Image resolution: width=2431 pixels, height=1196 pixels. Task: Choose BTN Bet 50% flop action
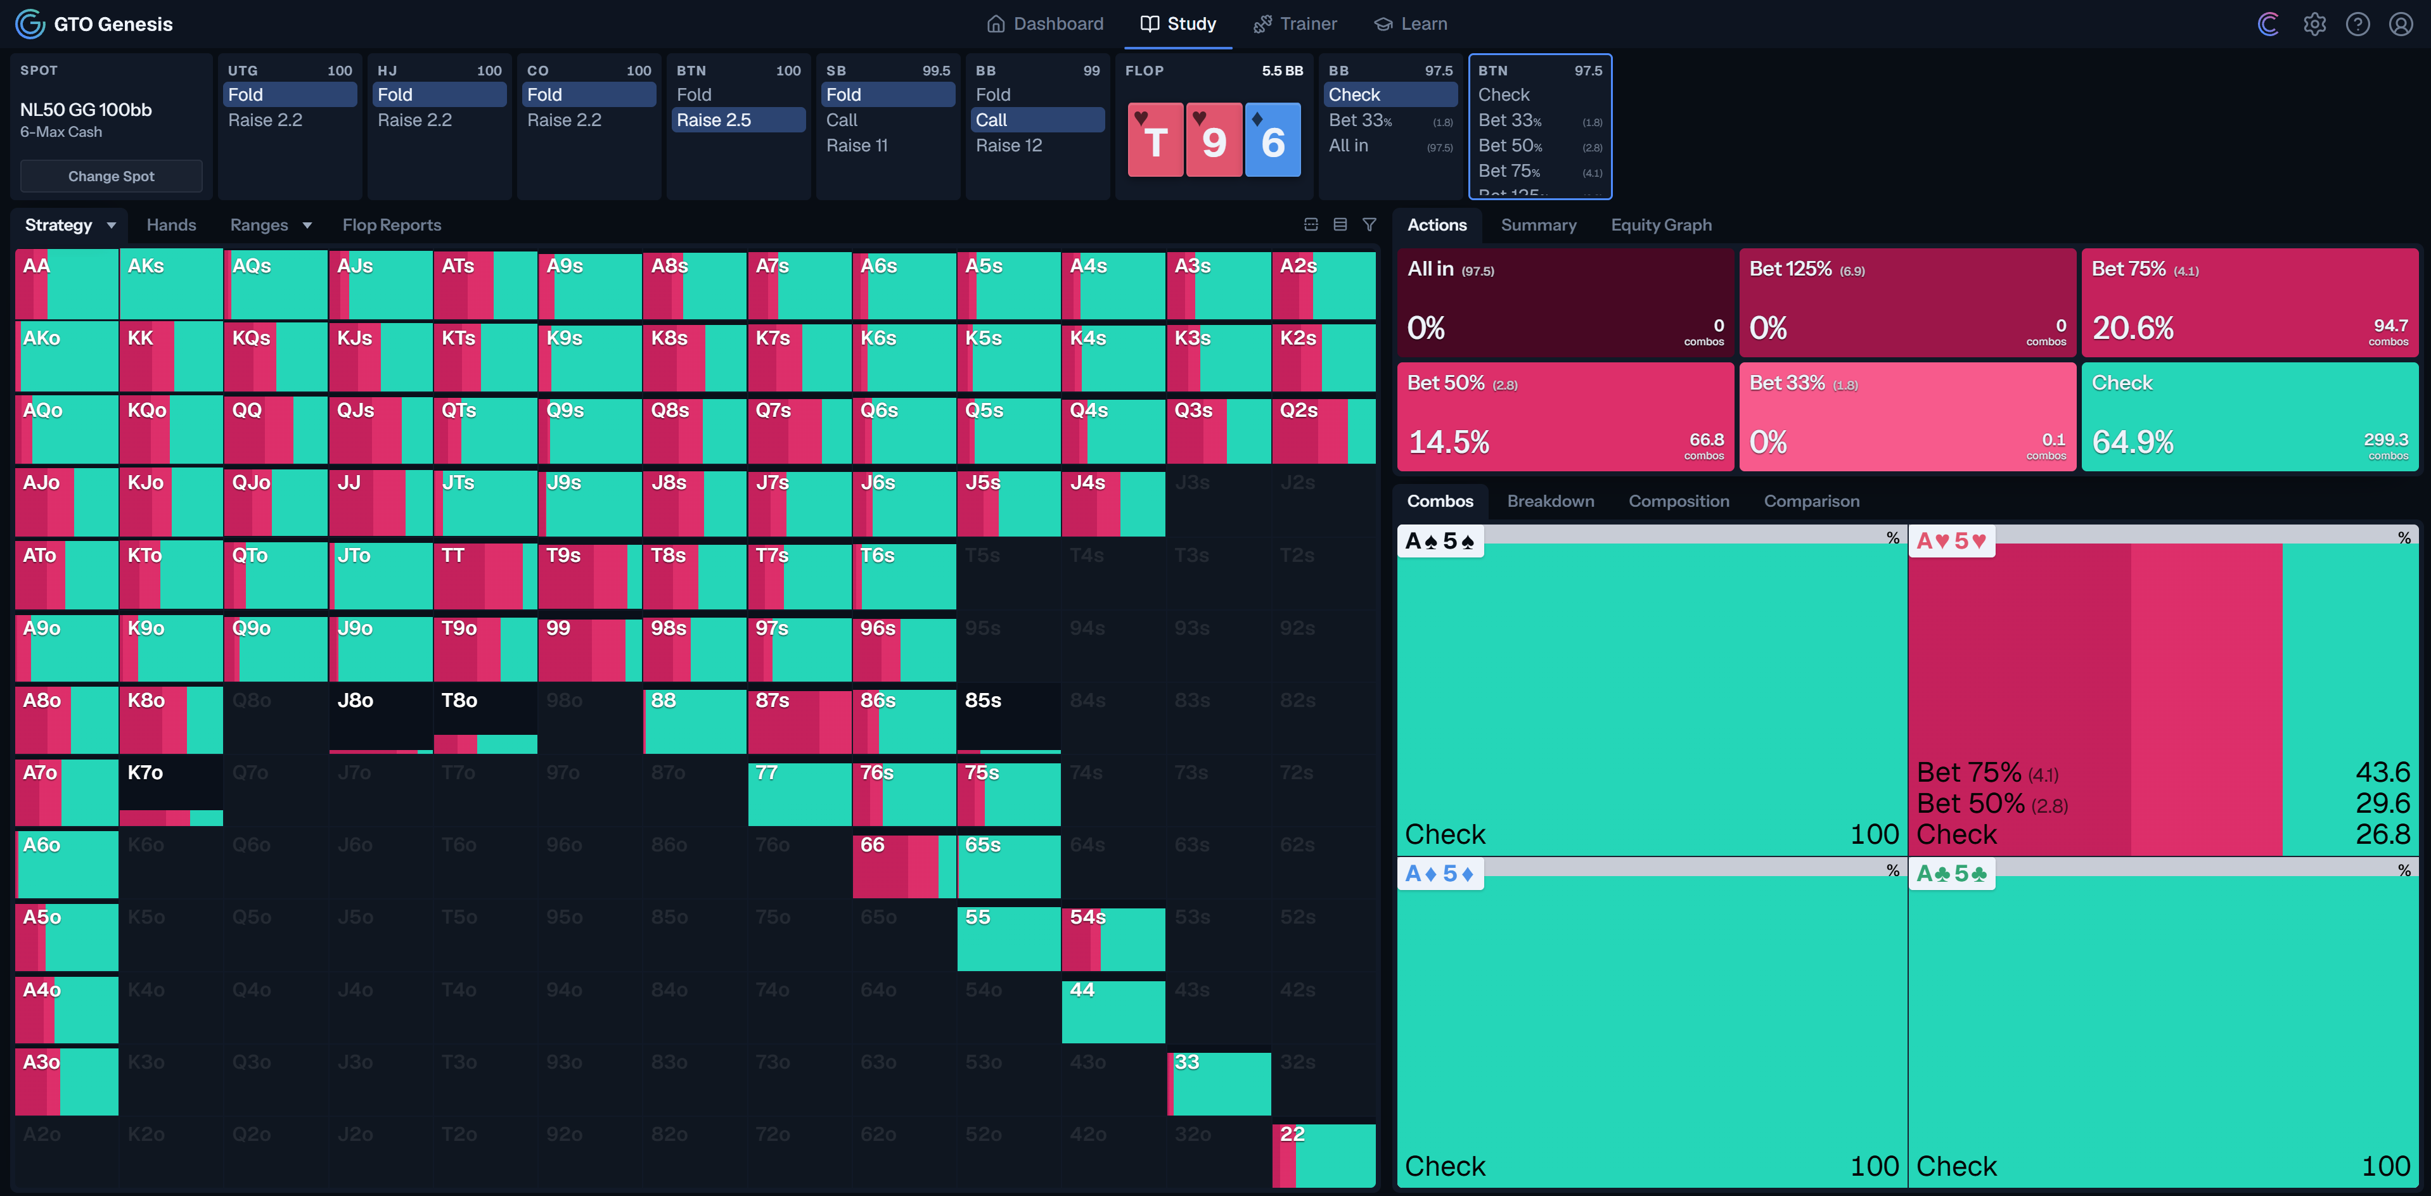tap(1539, 145)
